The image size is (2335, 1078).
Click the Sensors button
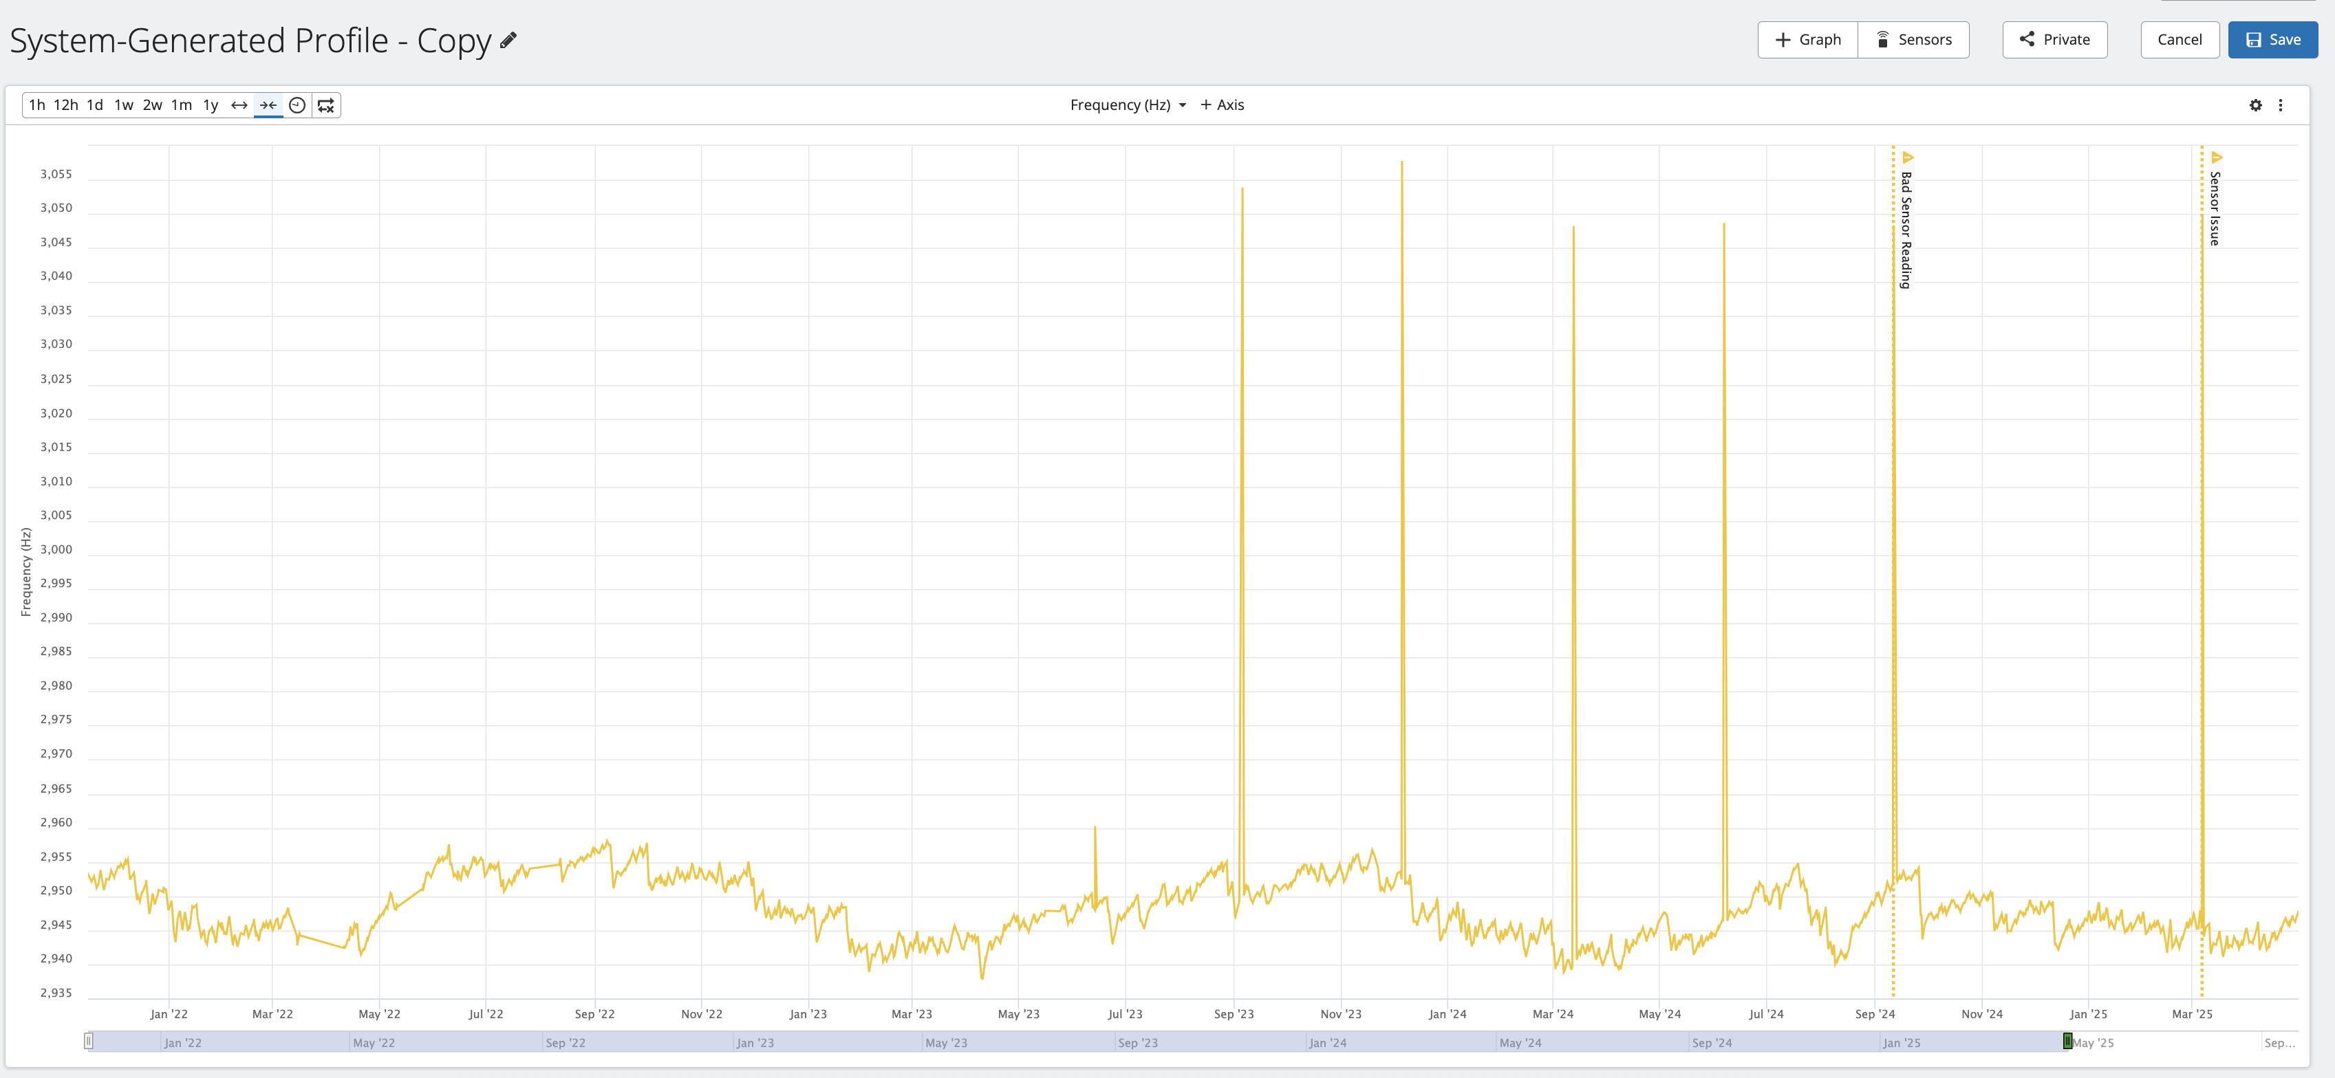1913,40
